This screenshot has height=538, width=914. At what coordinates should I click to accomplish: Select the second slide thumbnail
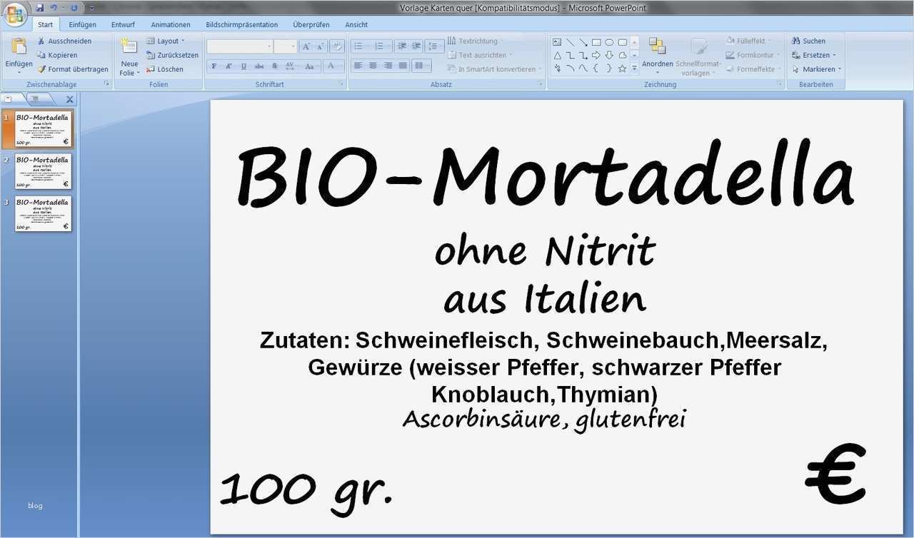point(43,171)
